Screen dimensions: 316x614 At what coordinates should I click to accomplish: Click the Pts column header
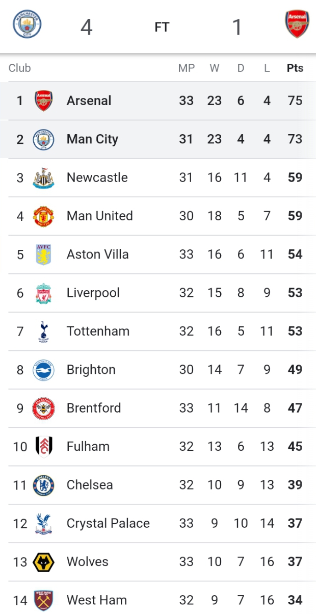tap(295, 68)
